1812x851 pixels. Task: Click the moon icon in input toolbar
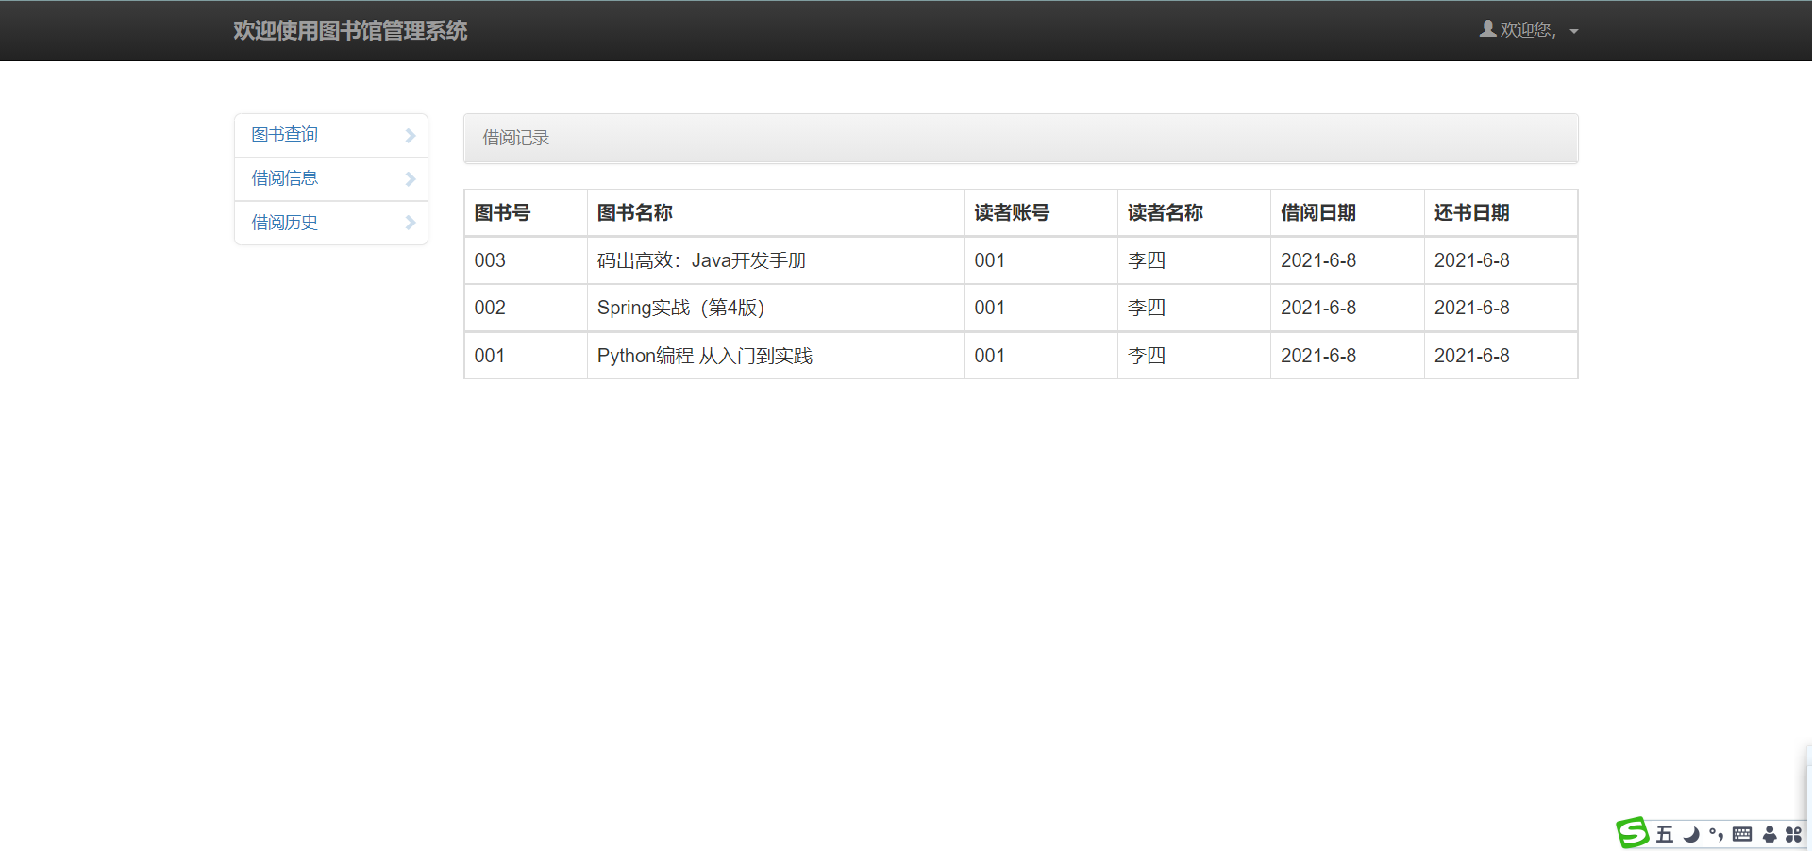pos(1691,834)
